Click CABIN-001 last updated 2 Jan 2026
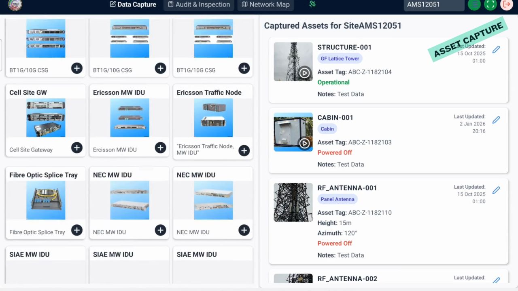 [x=469, y=124]
